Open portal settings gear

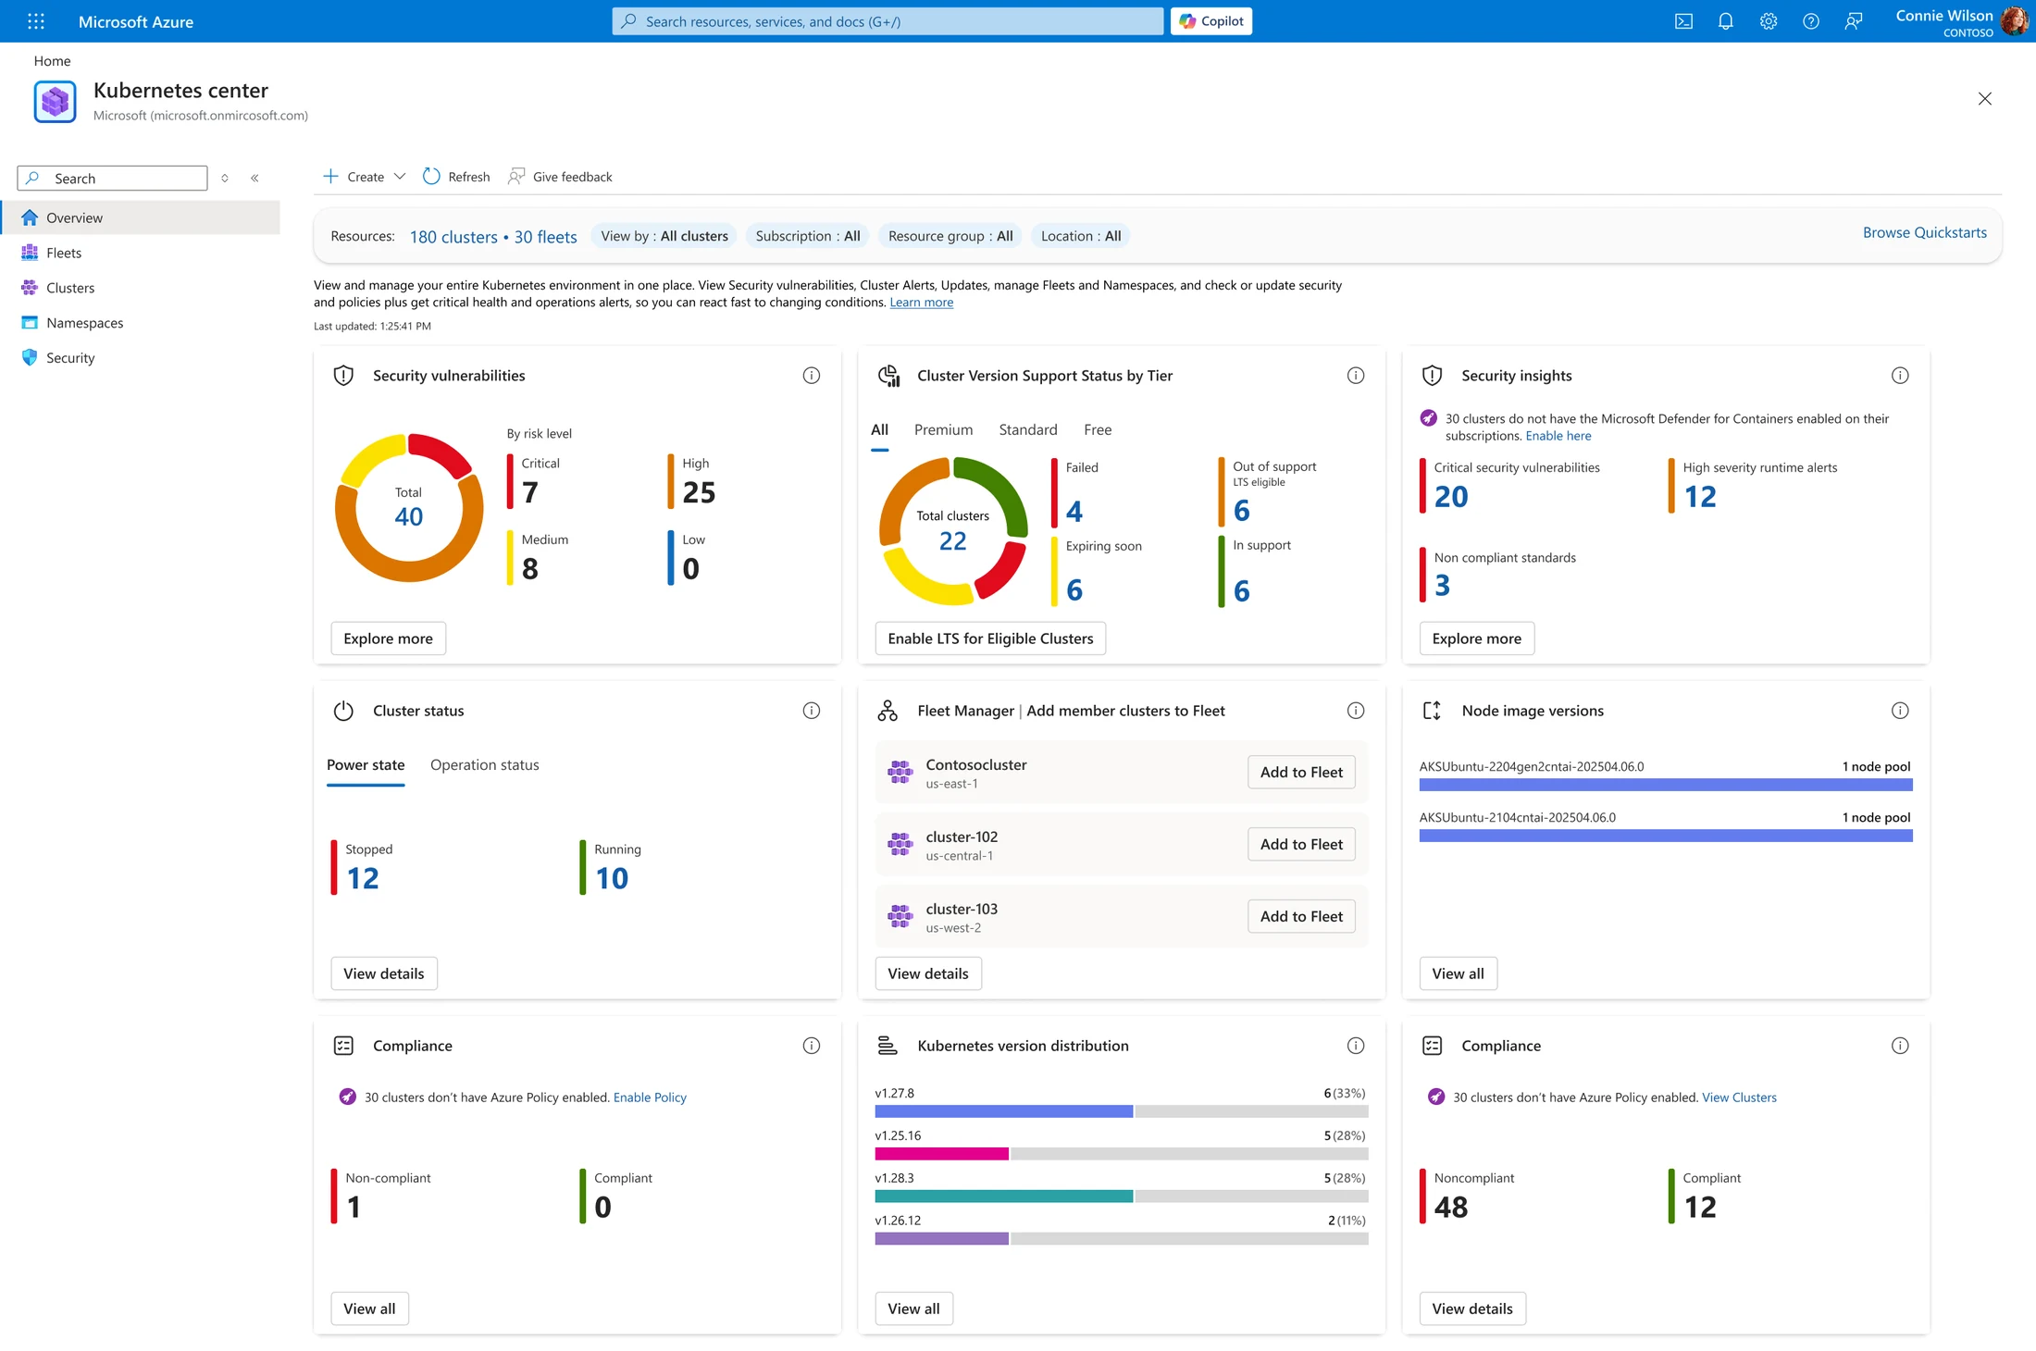click(1769, 21)
